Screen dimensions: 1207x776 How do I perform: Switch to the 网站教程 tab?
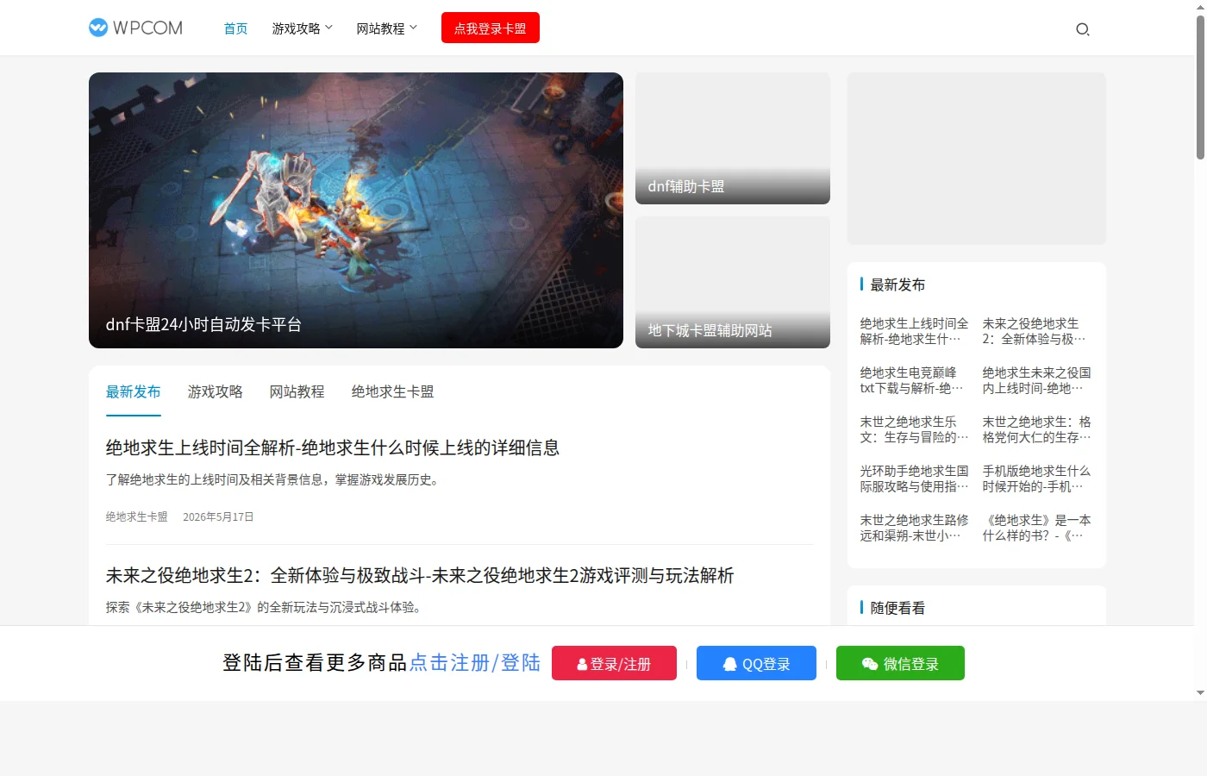(x=297, y=391)
